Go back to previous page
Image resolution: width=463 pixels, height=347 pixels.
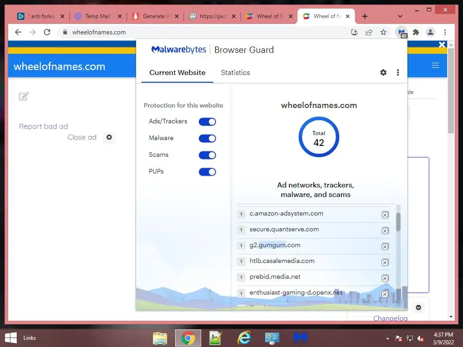point(18,32)
